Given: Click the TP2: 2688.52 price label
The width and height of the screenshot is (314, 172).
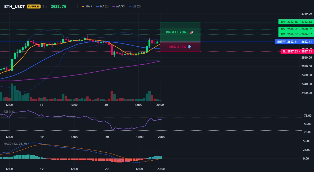Looking at the screenshot, I should point(289,29).
